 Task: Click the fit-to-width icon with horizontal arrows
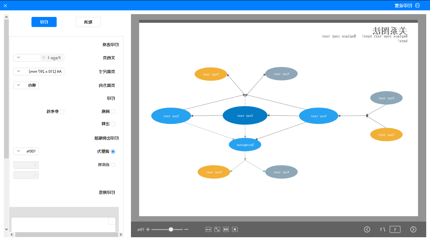tap(208, 229)
